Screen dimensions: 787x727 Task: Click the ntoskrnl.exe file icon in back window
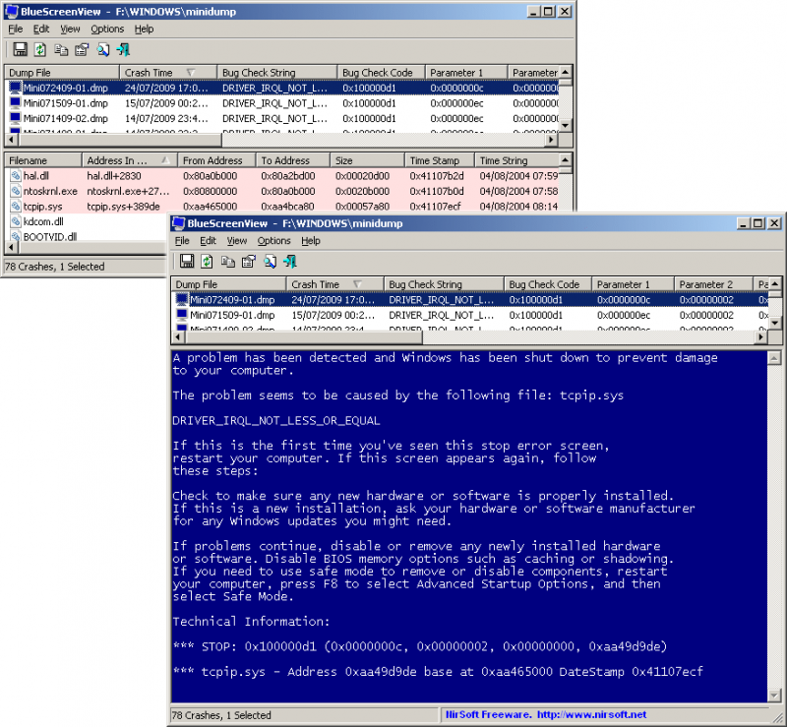point(16,191)
